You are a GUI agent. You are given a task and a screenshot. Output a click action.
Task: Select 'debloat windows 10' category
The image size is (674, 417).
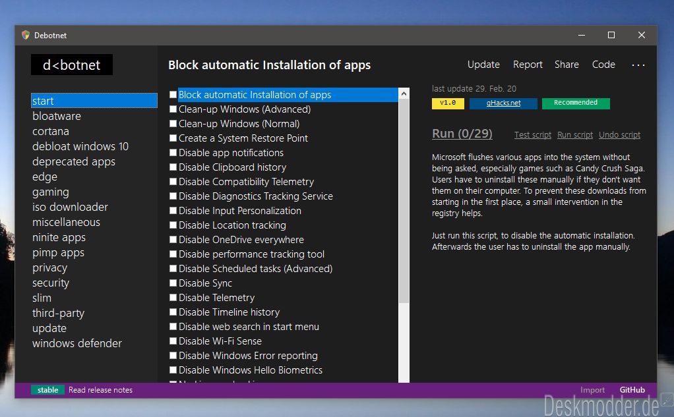point(80,146)
